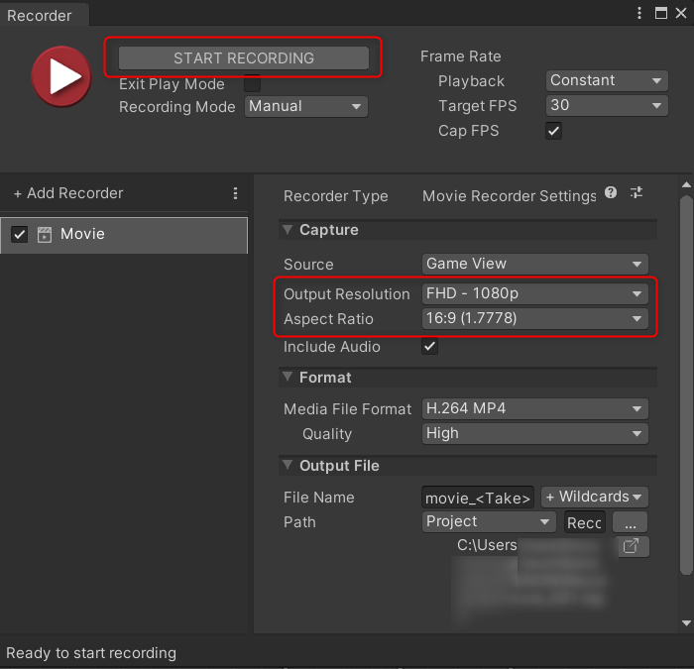Open Target FPS 30 dropdown
Image resolution: width=694 pixels, height=669 pixels.
(x=607, y=106)
